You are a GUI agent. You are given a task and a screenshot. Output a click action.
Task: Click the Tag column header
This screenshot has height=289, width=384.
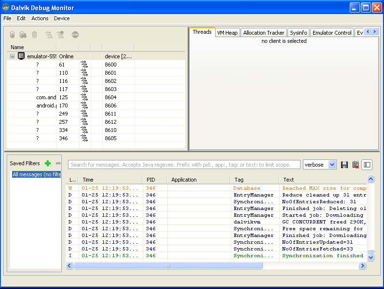[255, 180]
